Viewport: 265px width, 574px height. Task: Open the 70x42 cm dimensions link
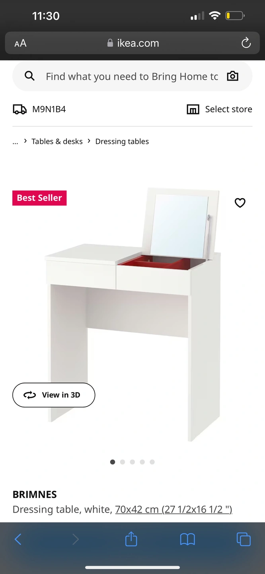coord(173,509)
